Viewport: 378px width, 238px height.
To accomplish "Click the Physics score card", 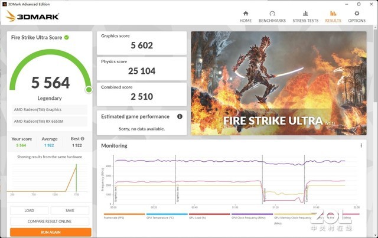I will (142, 69).
